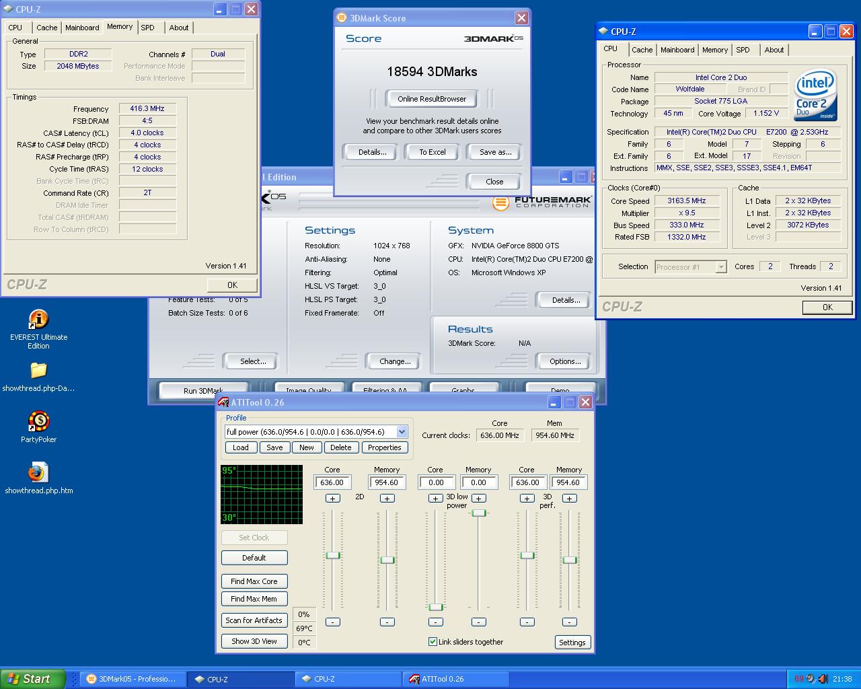The height and width of the screenshot is (689, 861).
Task: Open Cache tab in right CPU-Z window
Action: pos(642,50)
